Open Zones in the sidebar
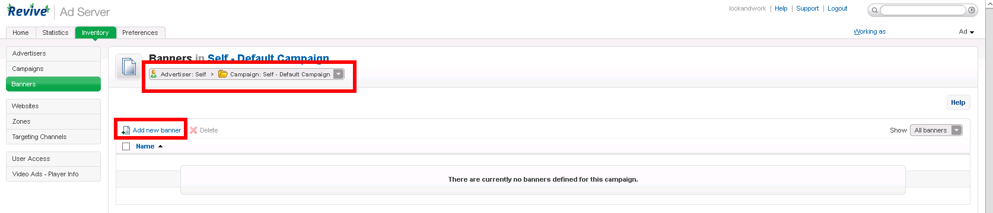This screenshot has height=213, width=993. (x=53, y=121)
